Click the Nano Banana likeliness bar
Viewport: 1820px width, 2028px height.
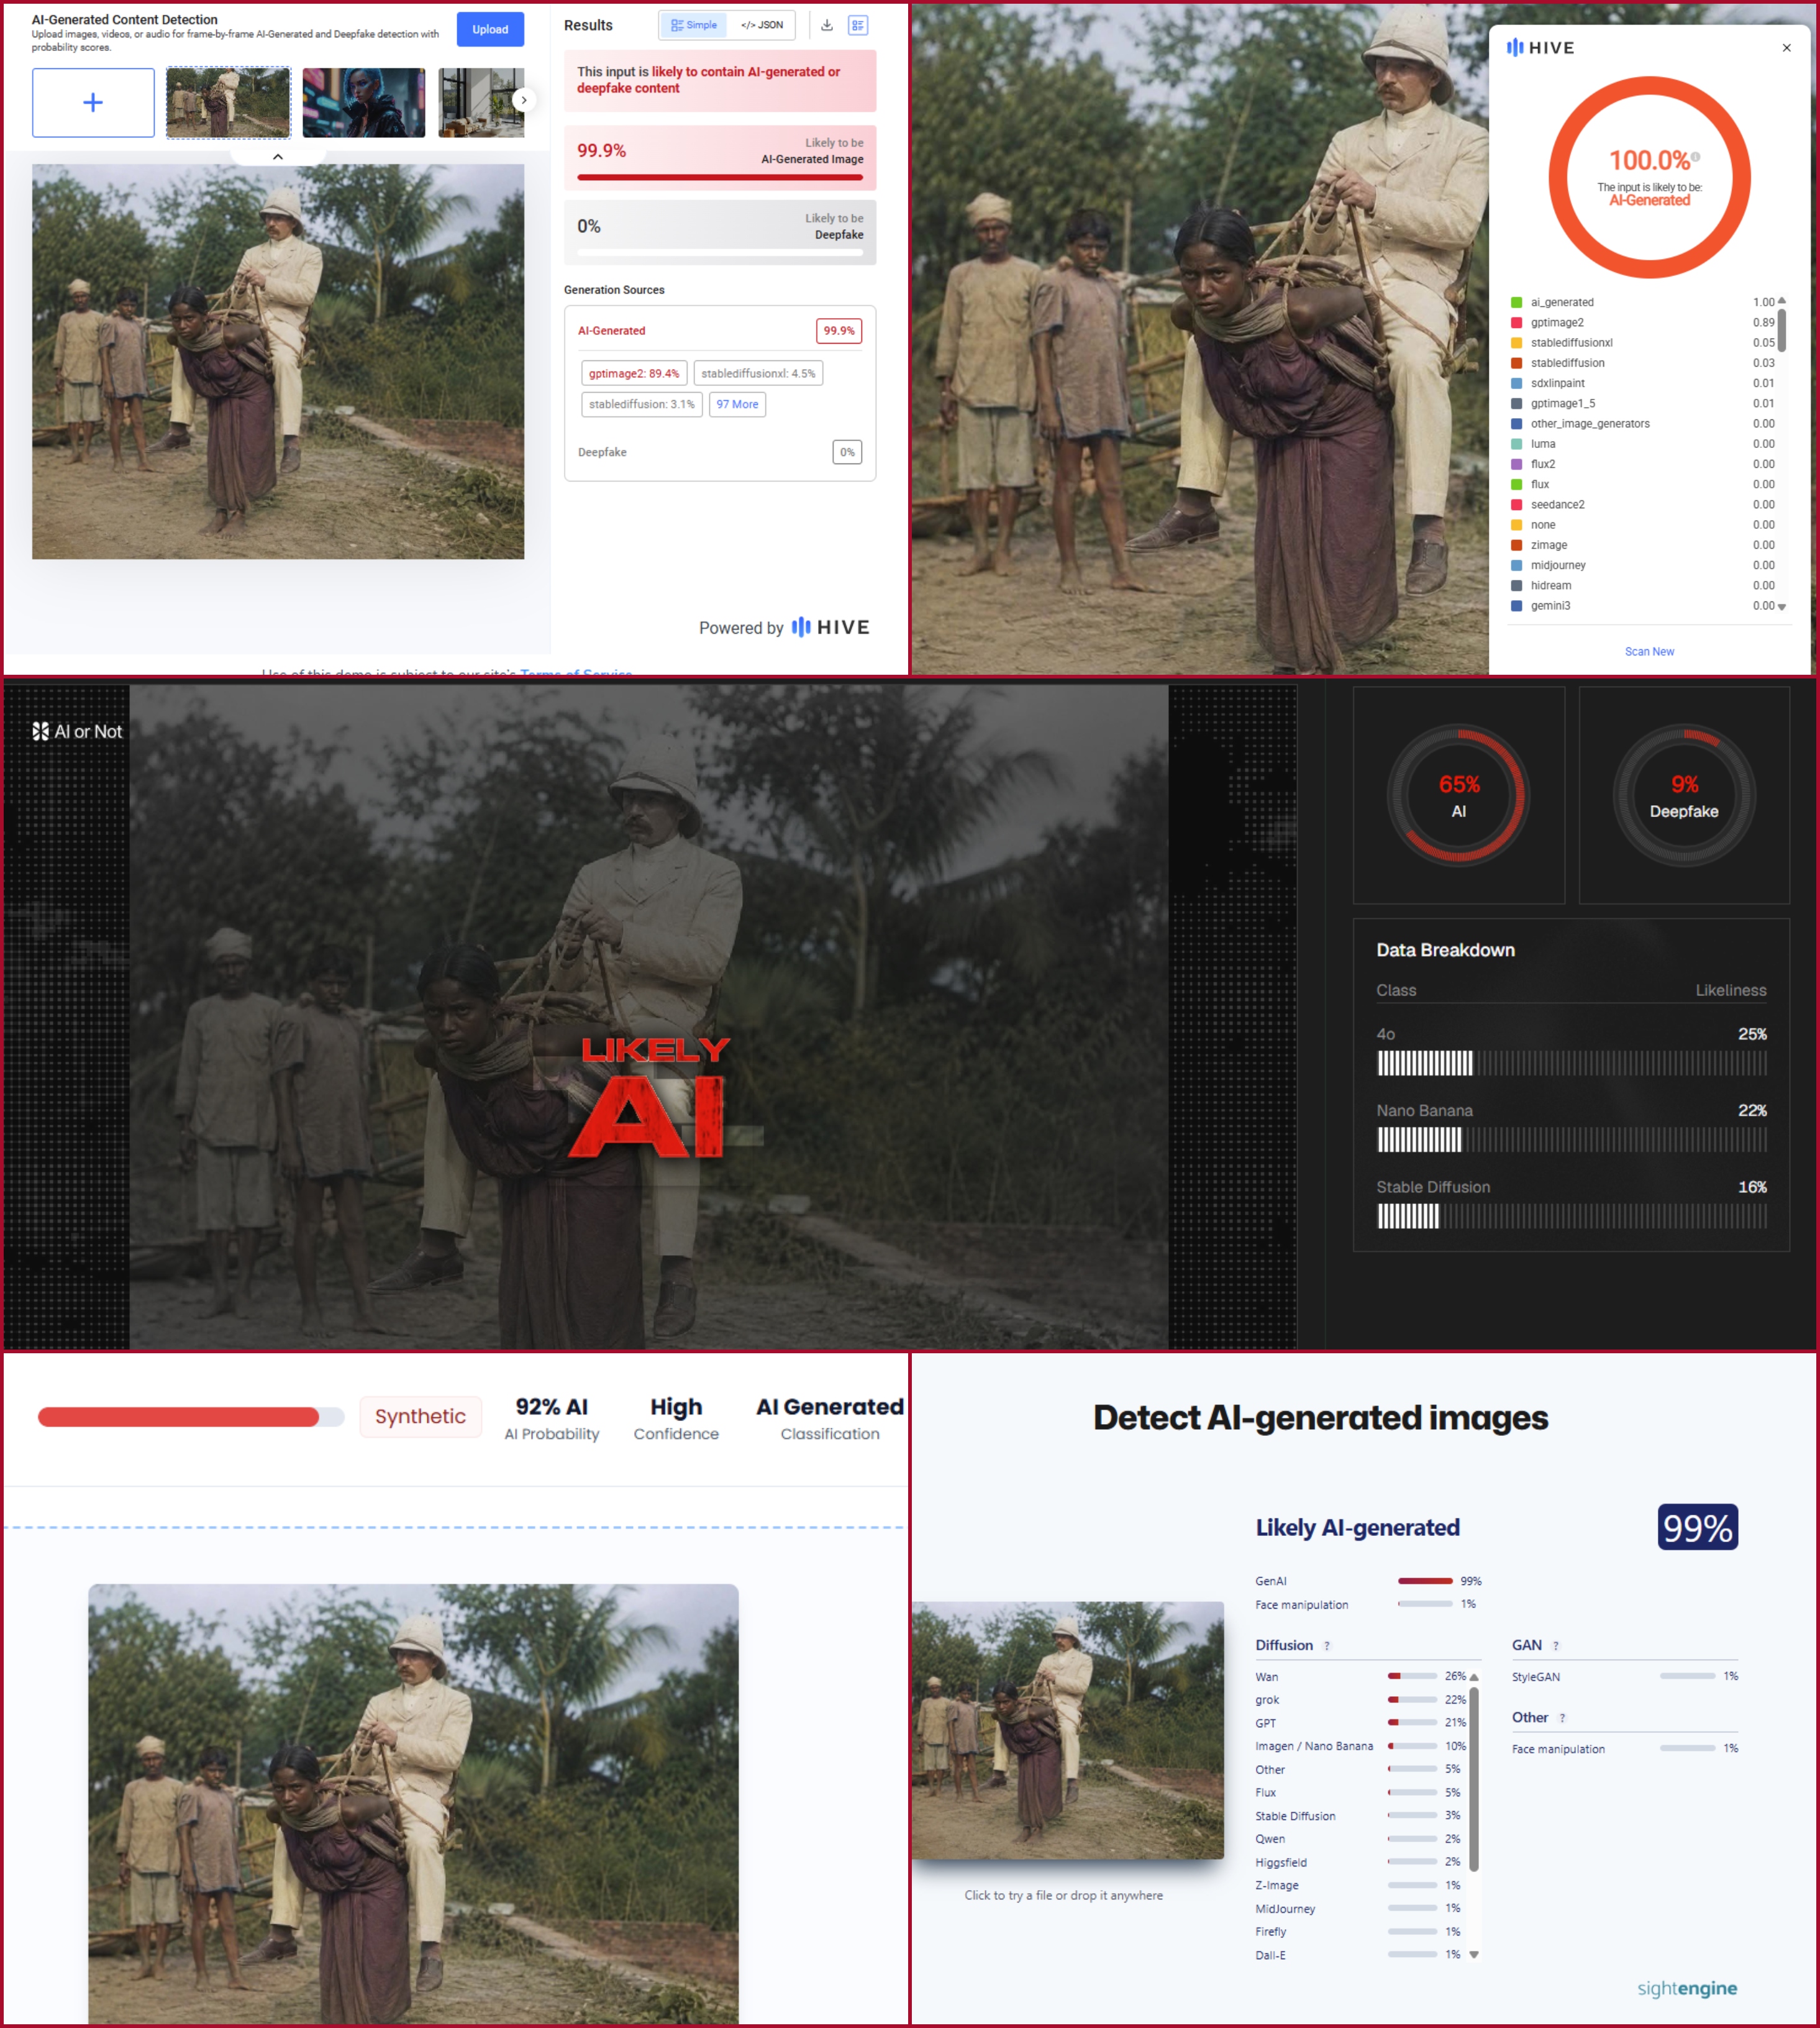point(1571,1140)
